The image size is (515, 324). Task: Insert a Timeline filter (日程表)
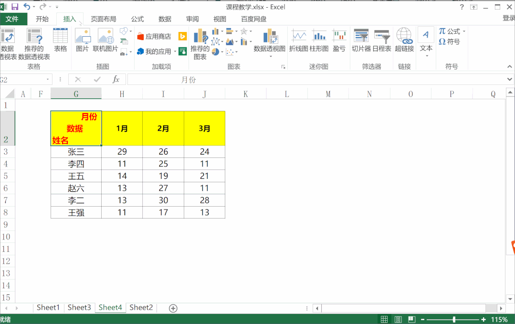[x=382, y=40]
